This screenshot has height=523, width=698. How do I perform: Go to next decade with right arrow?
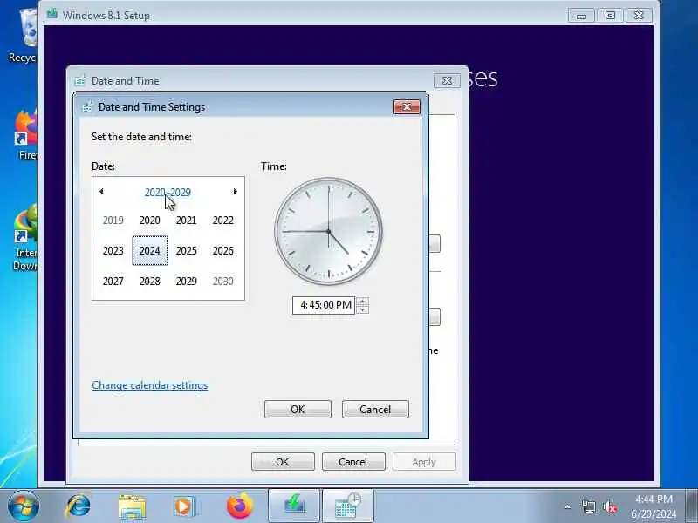point(235,192)
